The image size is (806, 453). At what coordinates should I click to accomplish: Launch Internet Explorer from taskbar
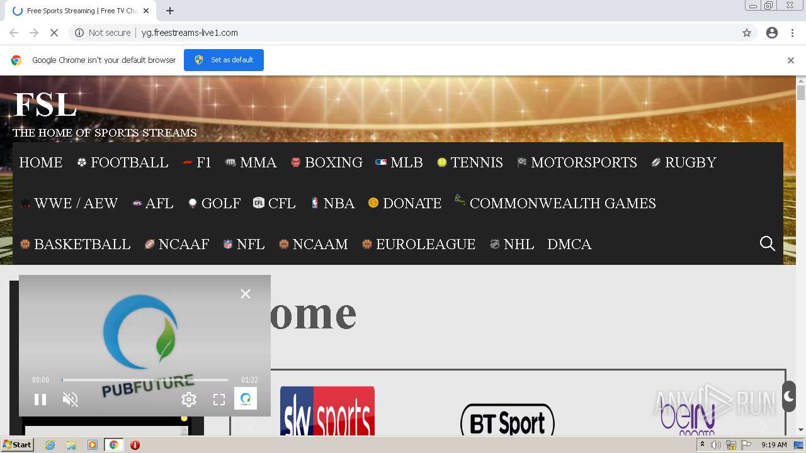click(50, 445)
